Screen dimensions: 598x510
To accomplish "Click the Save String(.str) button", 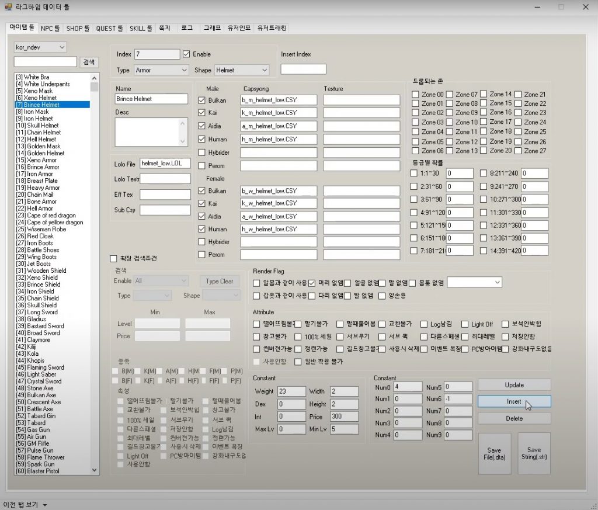I will click(534, 453).
